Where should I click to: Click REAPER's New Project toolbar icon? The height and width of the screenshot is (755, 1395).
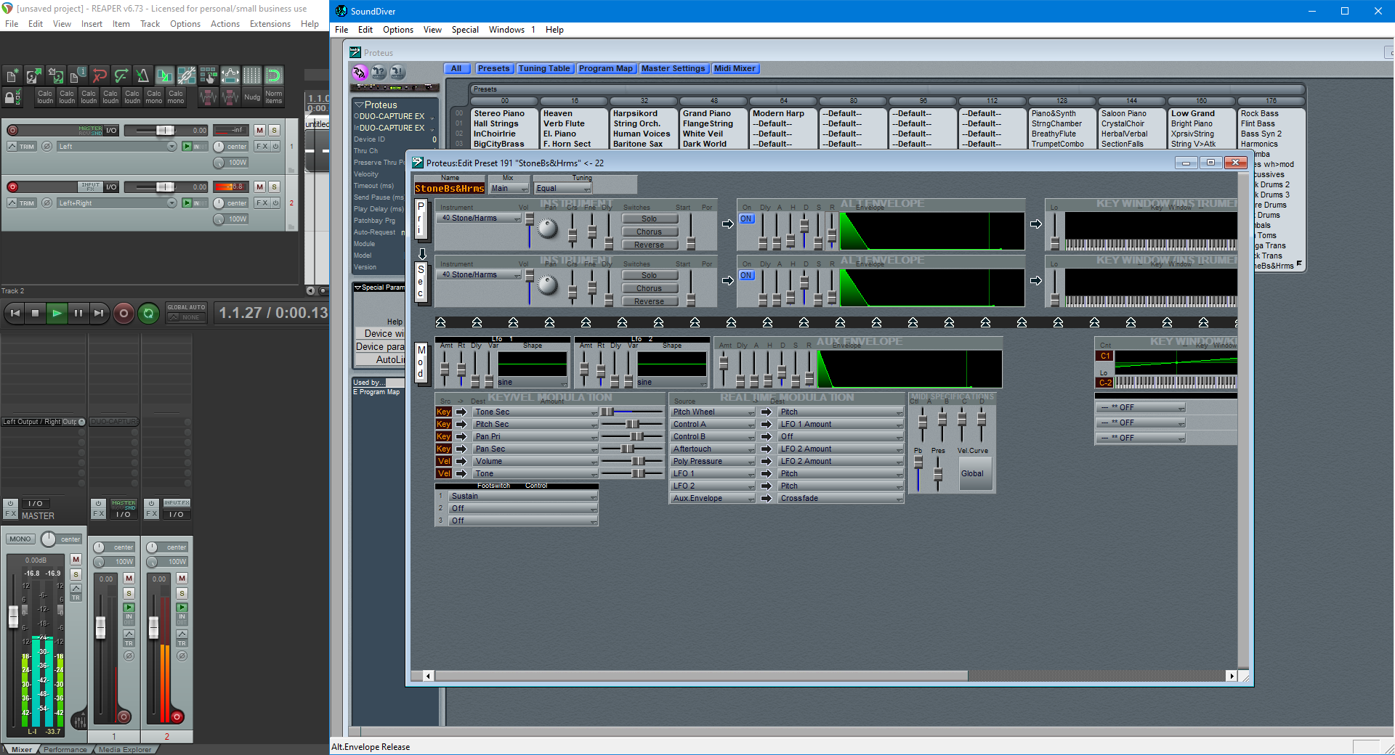pos(12,75)
